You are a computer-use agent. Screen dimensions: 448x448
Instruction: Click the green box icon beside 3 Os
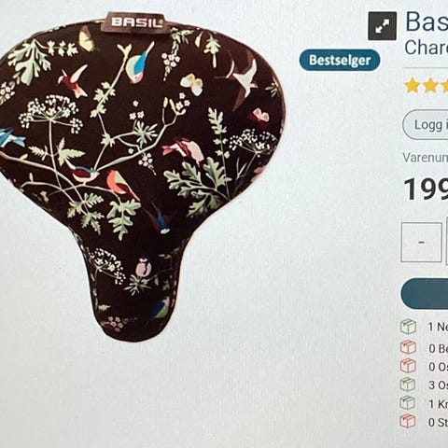[408, 385]
